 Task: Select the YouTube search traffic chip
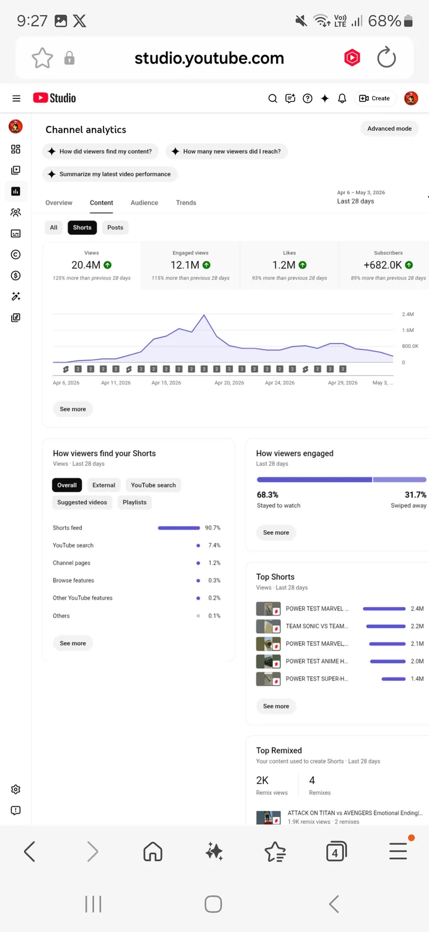(153, 485)
